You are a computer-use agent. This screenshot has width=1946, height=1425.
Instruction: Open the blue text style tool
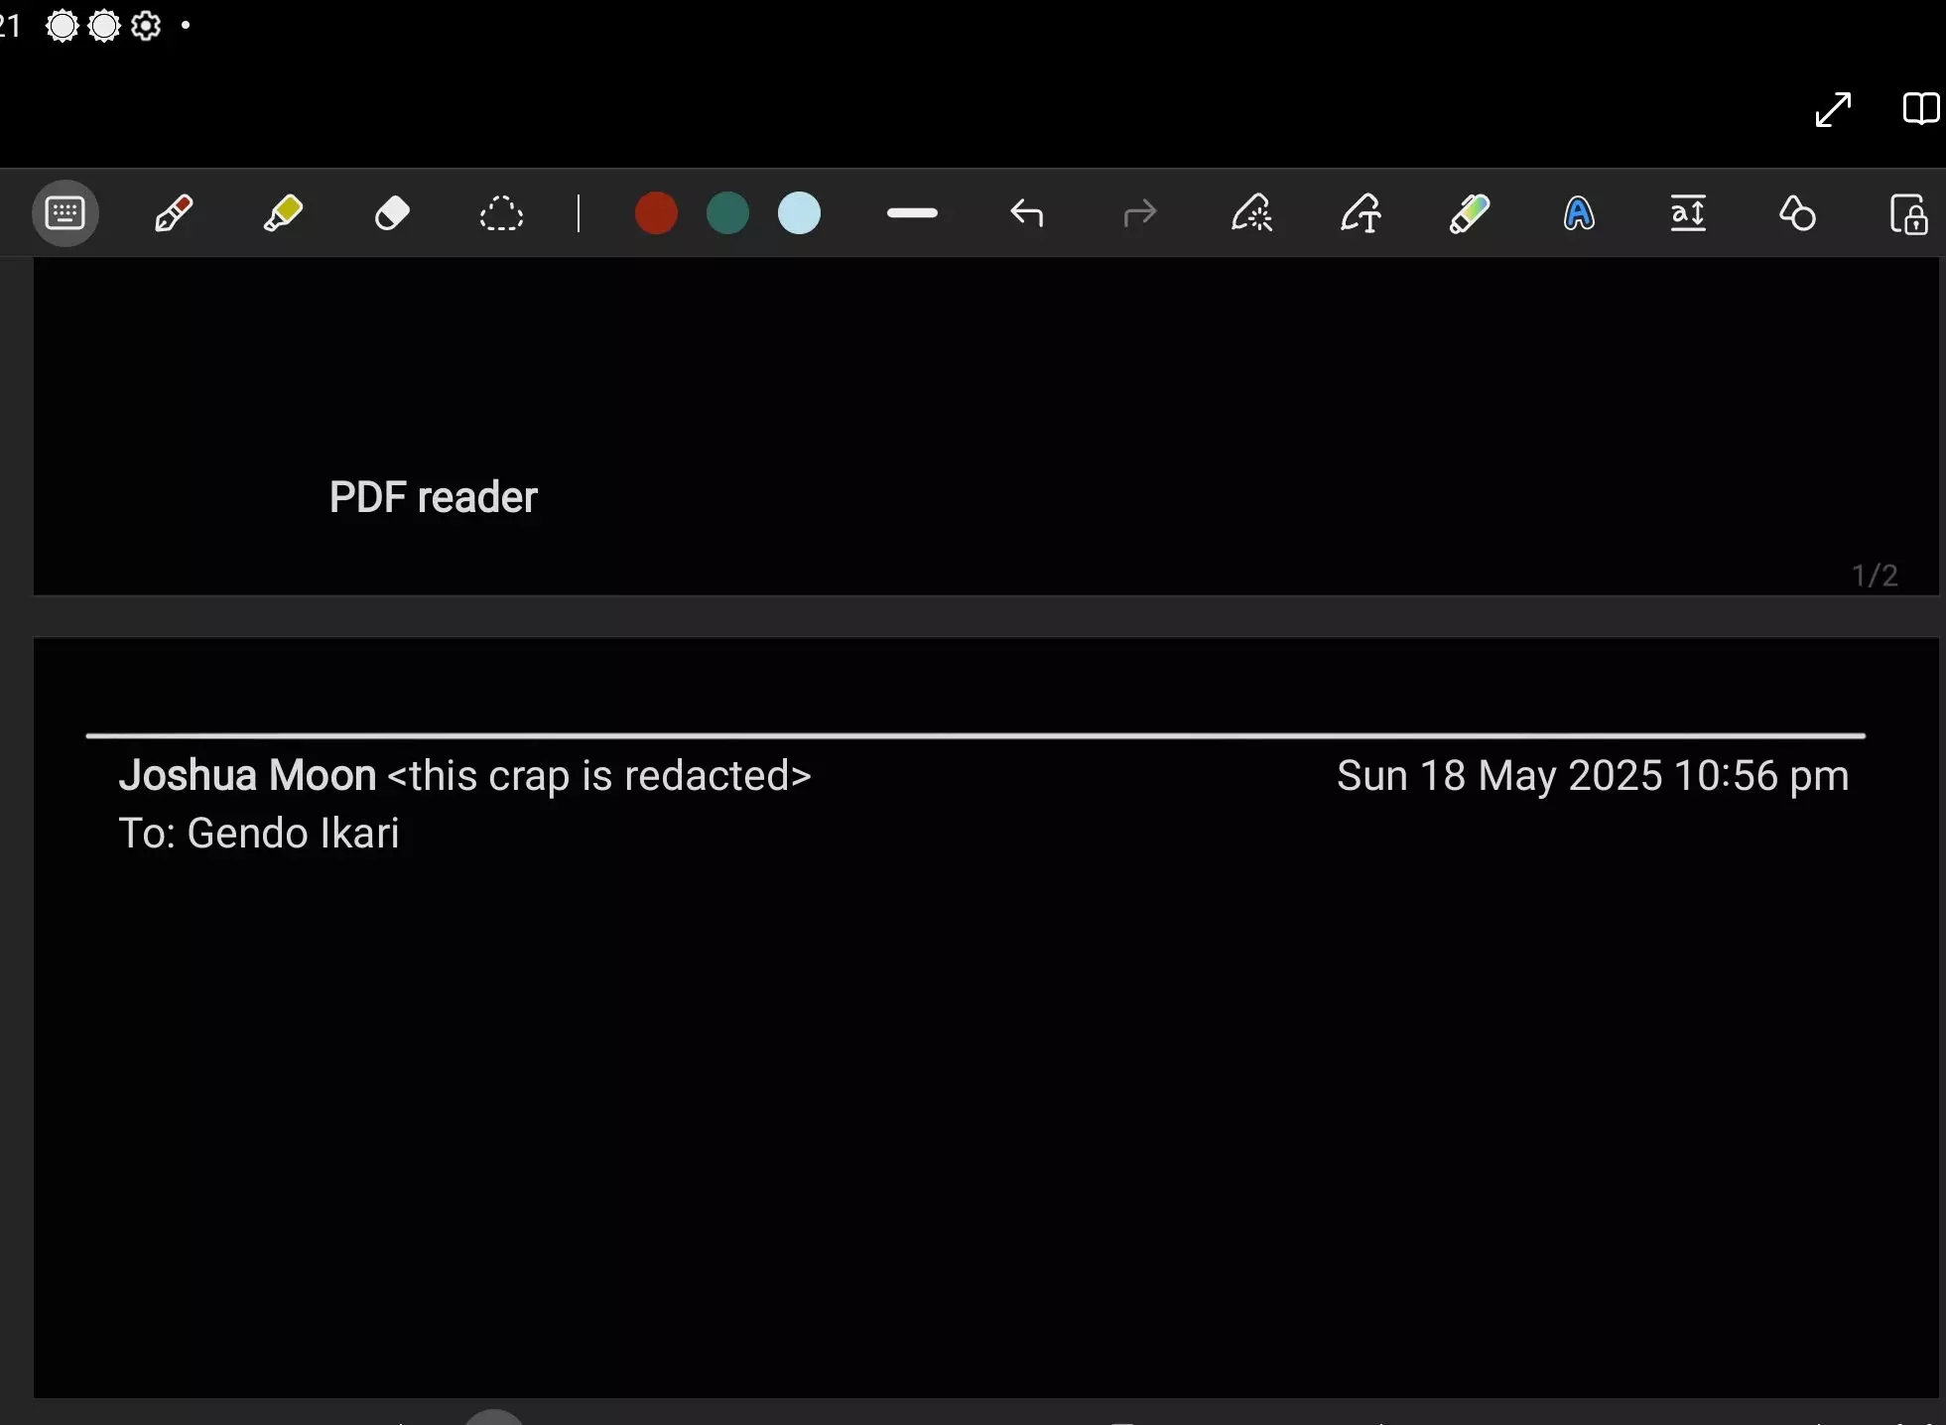[1579, 213]
